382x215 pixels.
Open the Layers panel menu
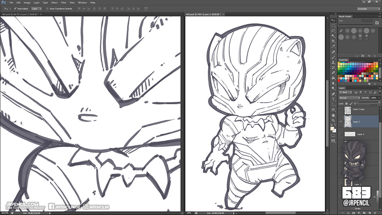tap(379, 88)
